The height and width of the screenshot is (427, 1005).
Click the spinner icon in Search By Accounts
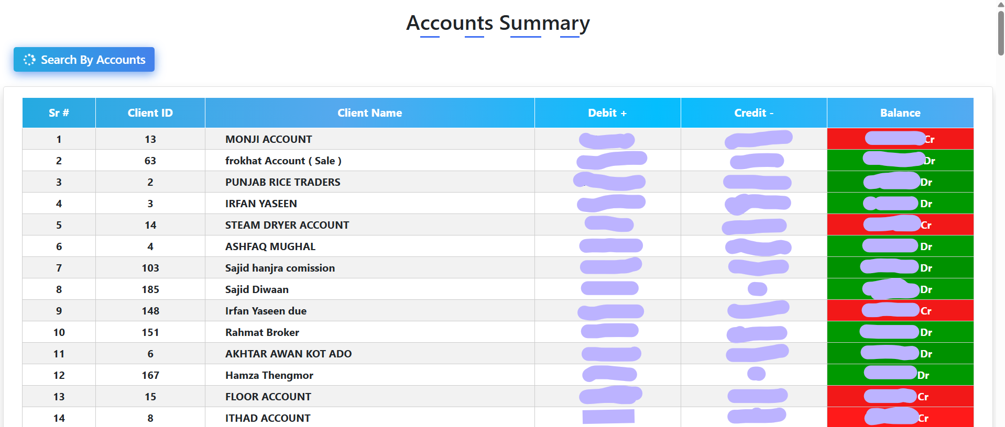(29, 60)
